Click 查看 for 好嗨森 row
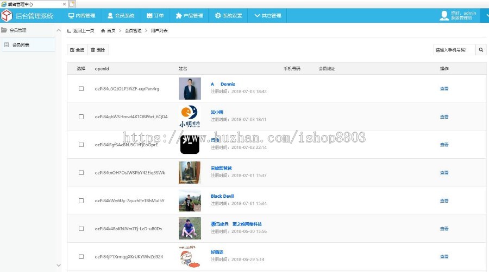Viewport: 489px width, 272px height. (444, 256)
